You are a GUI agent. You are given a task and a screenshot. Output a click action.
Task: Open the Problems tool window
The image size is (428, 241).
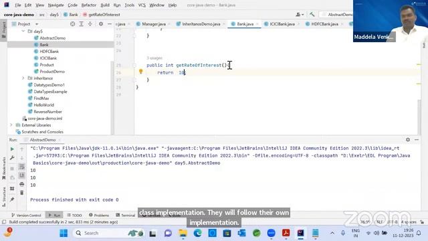pyautogui.click(x=99, y=216)
